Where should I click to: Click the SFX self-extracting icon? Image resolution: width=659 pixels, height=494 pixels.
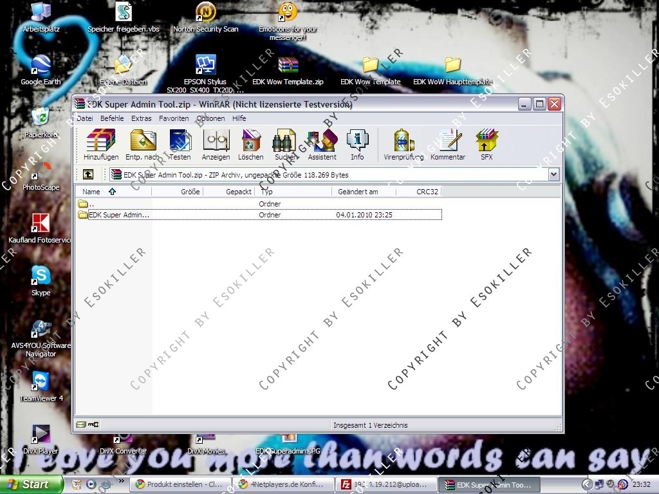pos(487,145)
